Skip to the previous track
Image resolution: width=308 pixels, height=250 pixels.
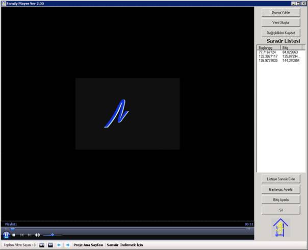[21, 235]
